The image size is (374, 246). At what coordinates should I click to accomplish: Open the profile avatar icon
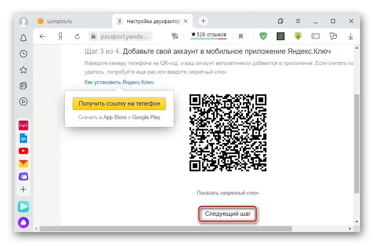pos(23,21)
